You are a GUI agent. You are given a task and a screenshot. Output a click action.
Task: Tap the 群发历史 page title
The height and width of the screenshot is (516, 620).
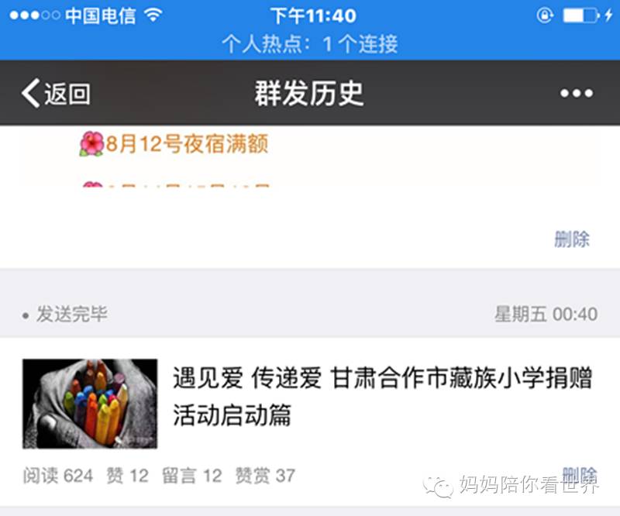click(308, 94)
